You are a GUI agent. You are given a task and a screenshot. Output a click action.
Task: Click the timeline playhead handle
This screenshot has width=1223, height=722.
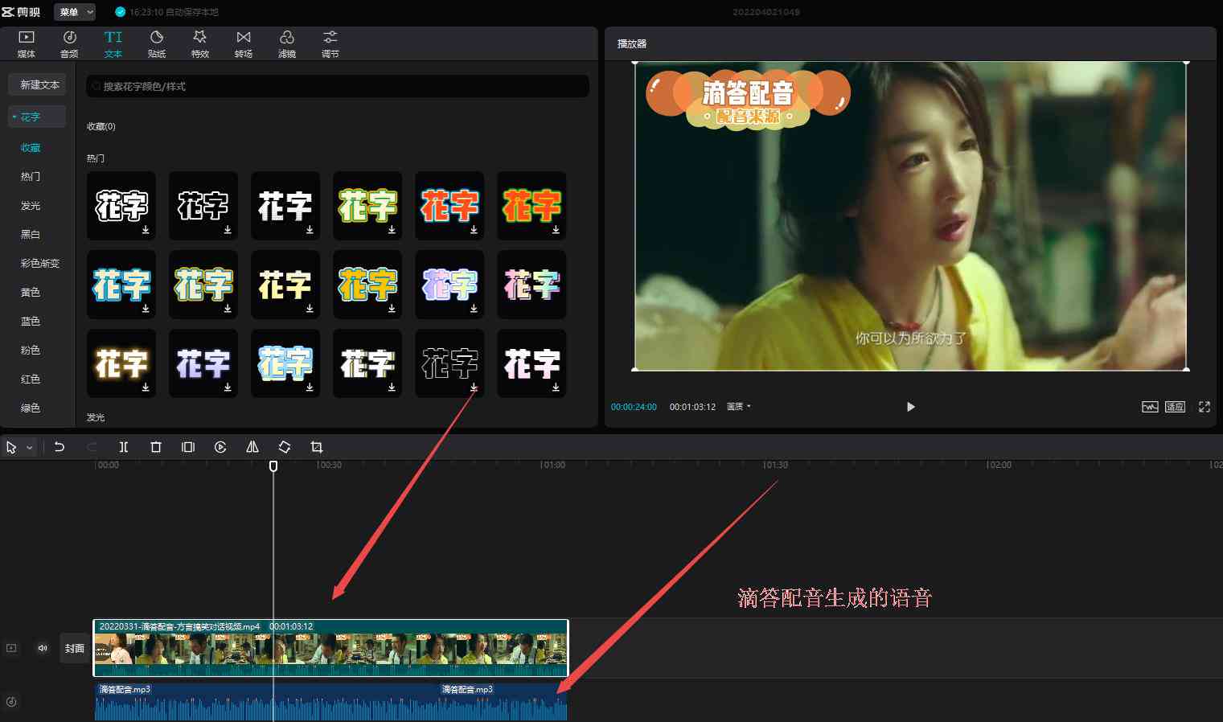point(273,466)
